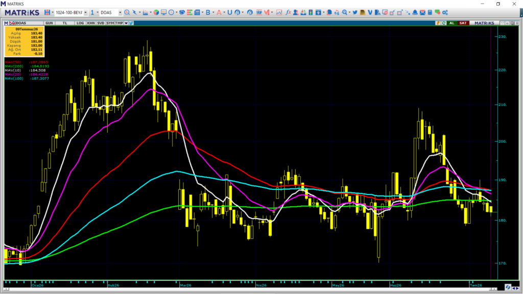Click the horizontal chart scrollbar at bottom
This screenshot has height=294, width=523.
[250, 289]
